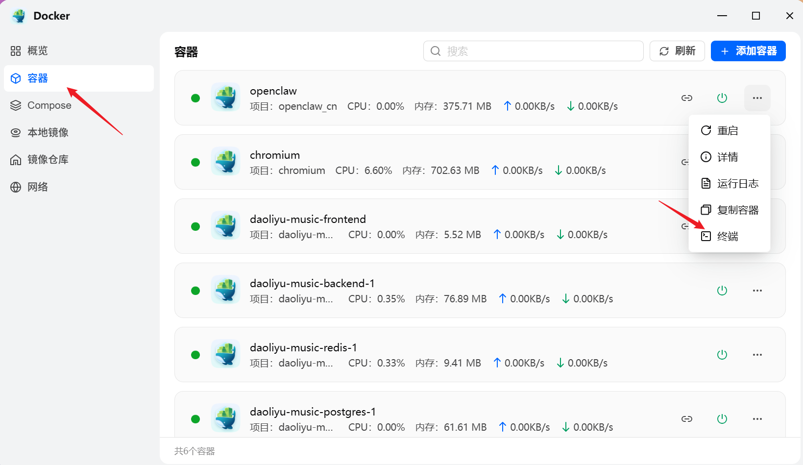
Task: Choose 复制容器 copy container from menu
Action: [x=730, y=210]
